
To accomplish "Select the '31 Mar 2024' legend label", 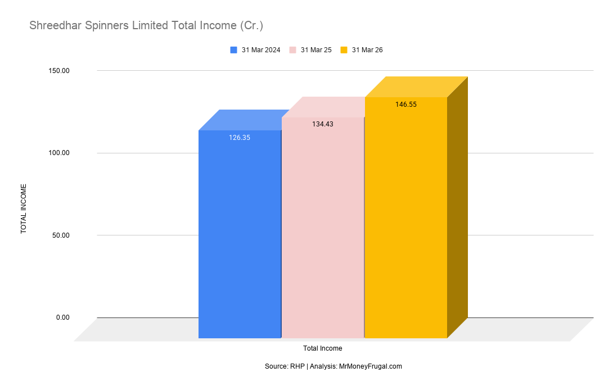I will click(x=261, y=50).
